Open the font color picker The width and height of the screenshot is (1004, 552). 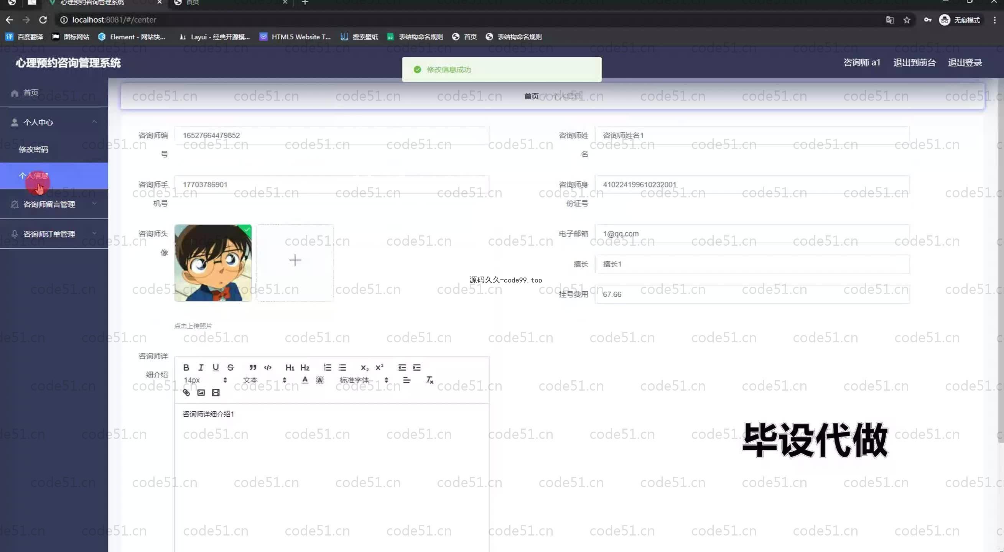(x=305, y=380)
